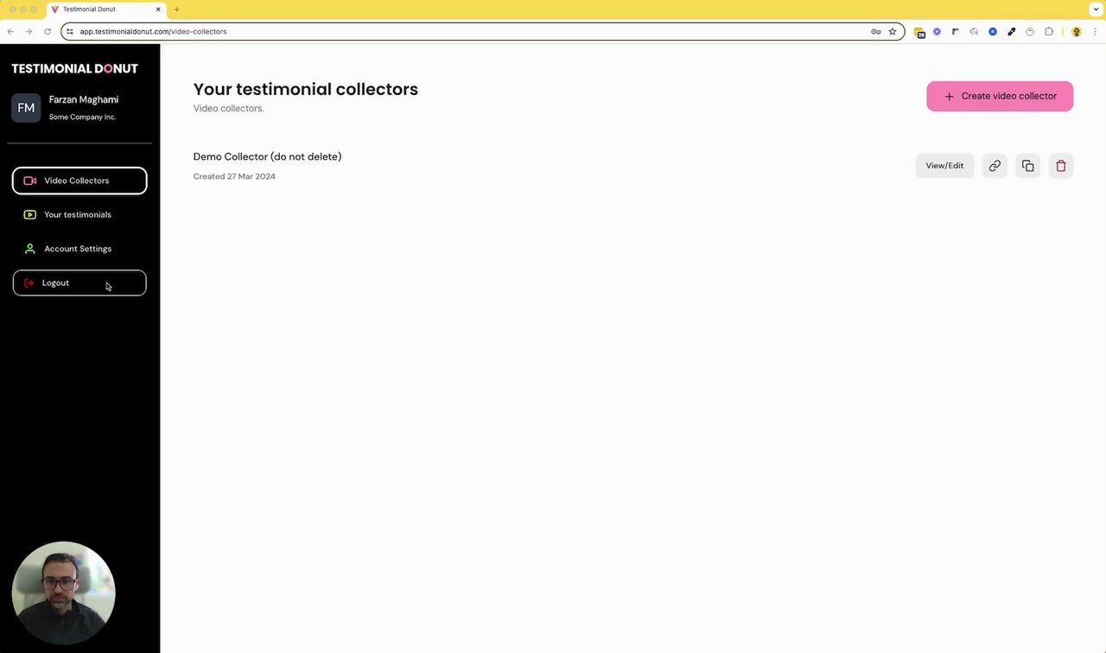Click the Farzan Maghami user name
Image resolution: width=1106 pixels, height=653 pixels.
point(84,99)
